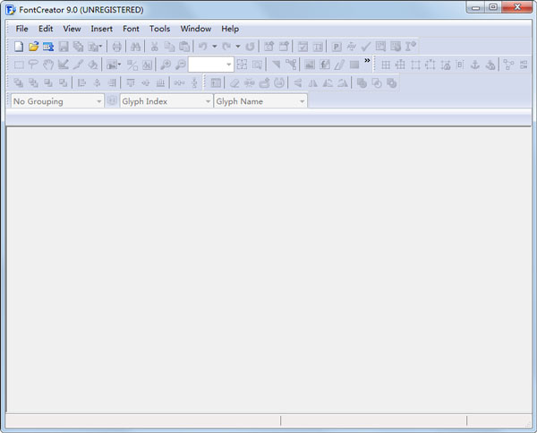Open the Insert menu

click(x=102, y=29)
